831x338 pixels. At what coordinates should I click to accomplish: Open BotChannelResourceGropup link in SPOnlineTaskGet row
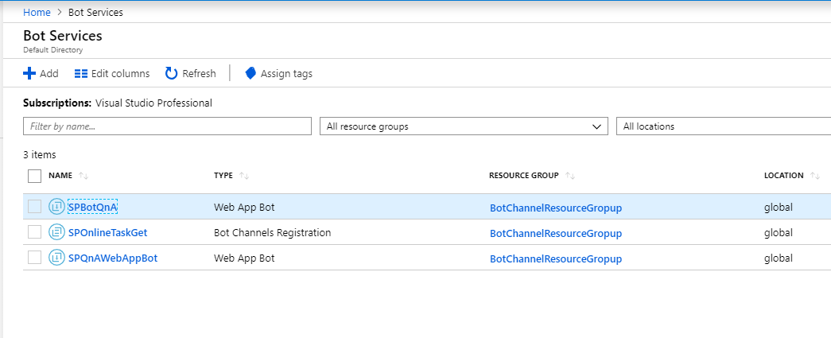(556, 234)
